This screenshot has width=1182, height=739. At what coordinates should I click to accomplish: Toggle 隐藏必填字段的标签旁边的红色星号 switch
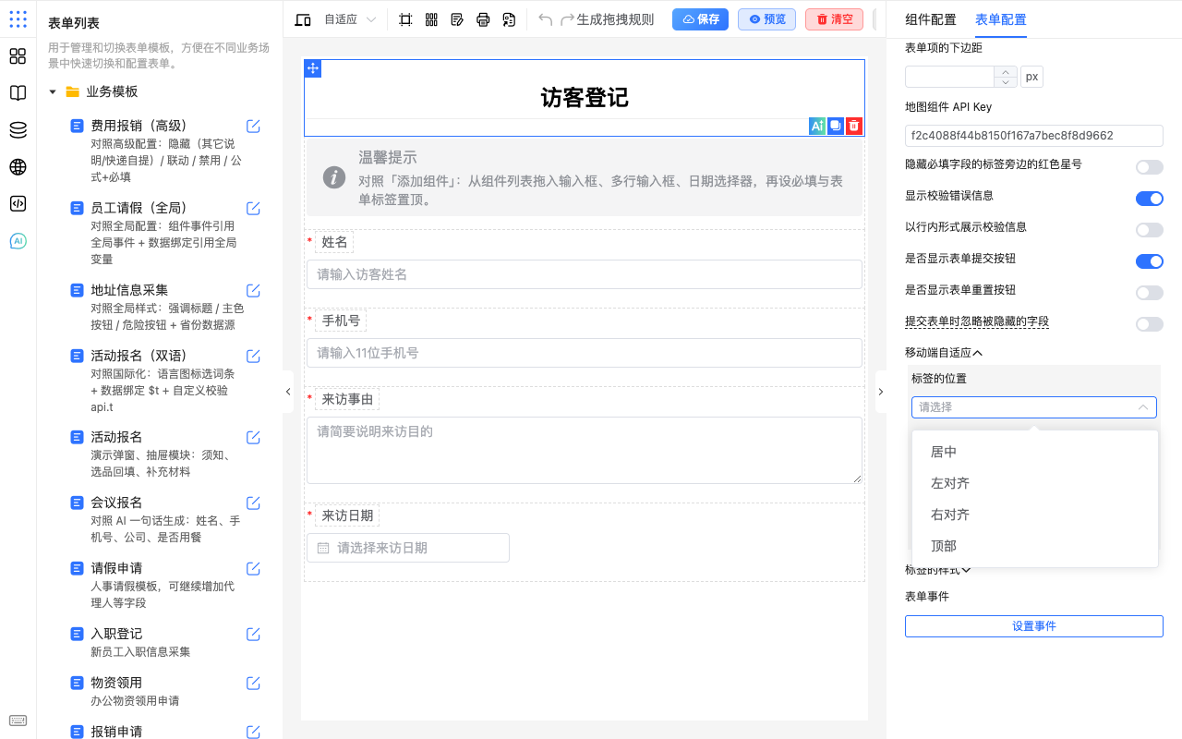coord(1150,167)
